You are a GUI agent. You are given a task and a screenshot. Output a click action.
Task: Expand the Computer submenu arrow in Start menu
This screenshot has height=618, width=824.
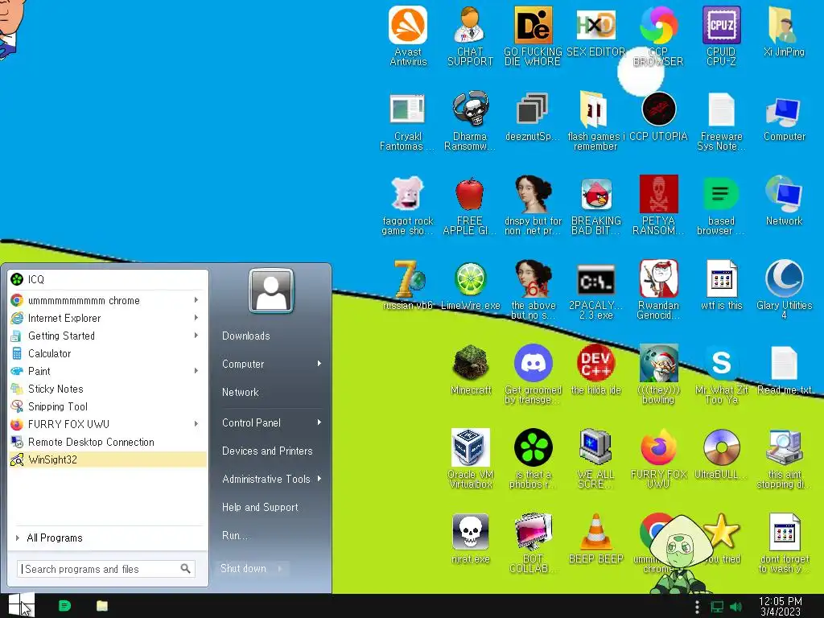(x=319, y=364)
